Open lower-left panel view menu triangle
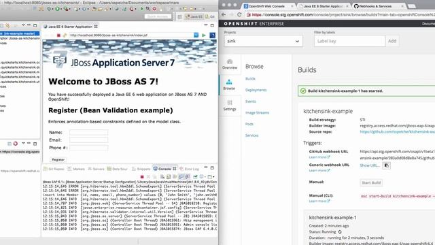435x245 pixels. pyautogui.click(x=23, y=144)
